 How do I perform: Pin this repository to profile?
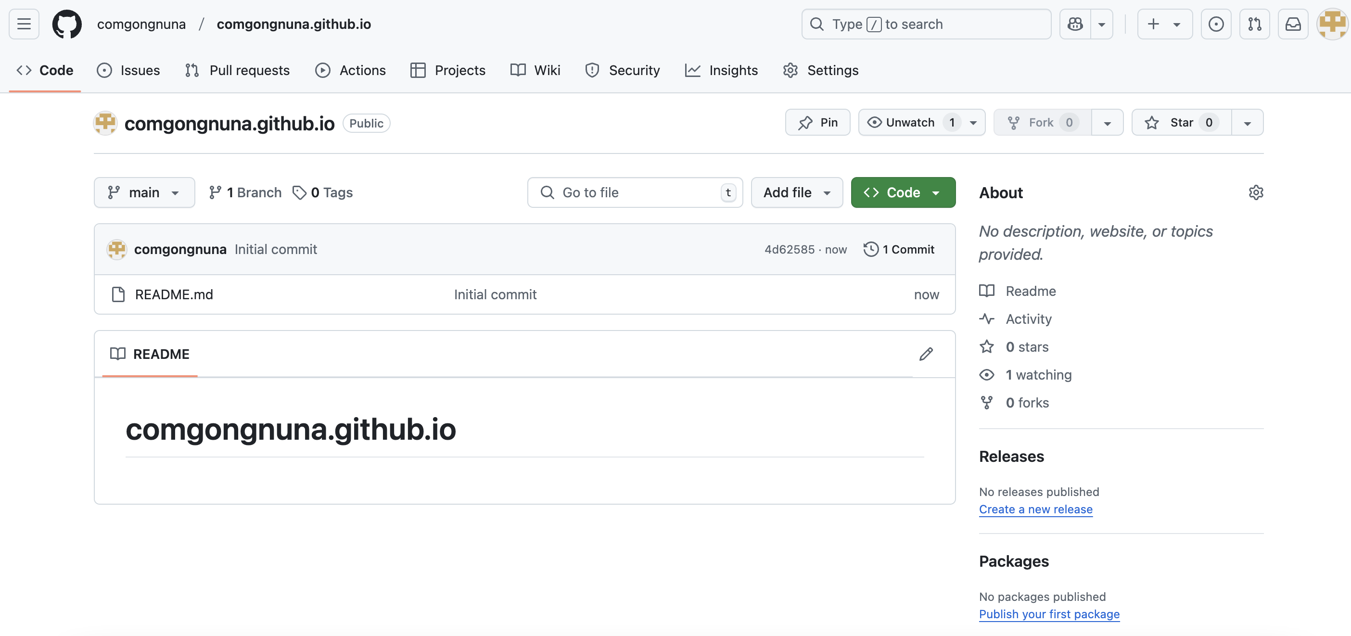[x=817, y=123]
